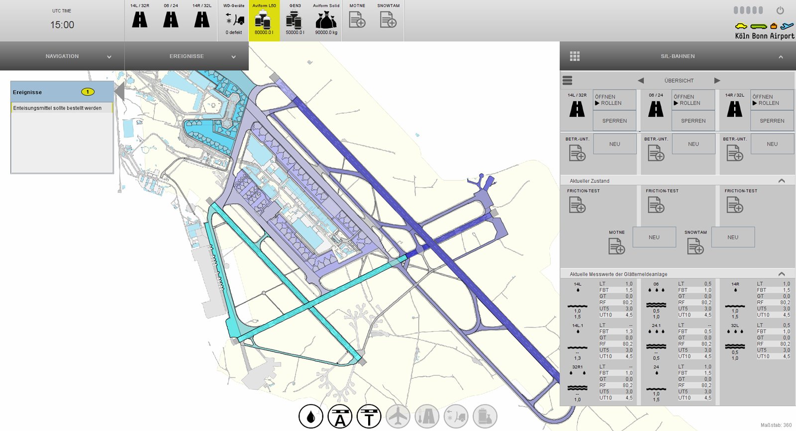Image resolution: width=796 pixels, height=431 pixels.
Task: Click the power icon in top right corner
Action: pyautogui.click(x=780, y=10)
